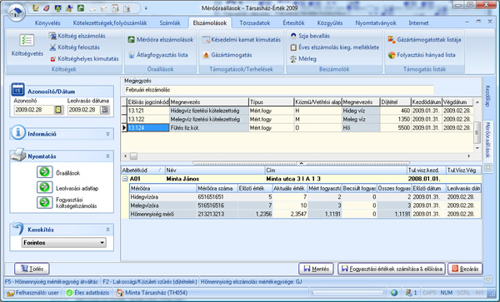Open Átlagfogyasztás lista
500x302 pixels.
[x=158, y=55]
